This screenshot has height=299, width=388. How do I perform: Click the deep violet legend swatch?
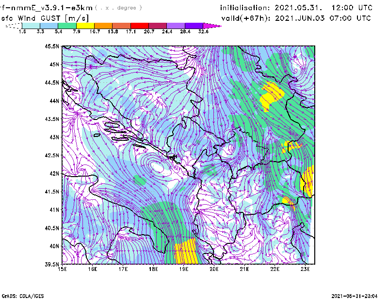pyautogui.click(x=194, y=26)
